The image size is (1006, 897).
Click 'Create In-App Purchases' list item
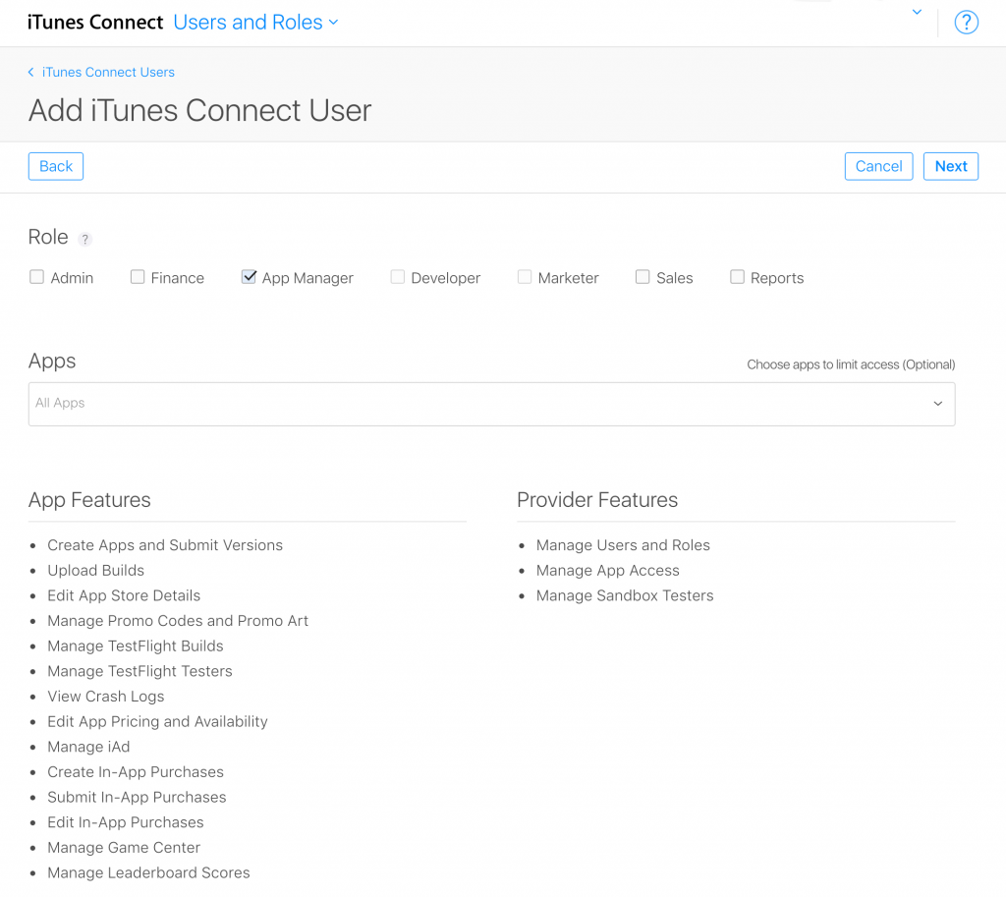pyautogui.click(x=136, y=772)
